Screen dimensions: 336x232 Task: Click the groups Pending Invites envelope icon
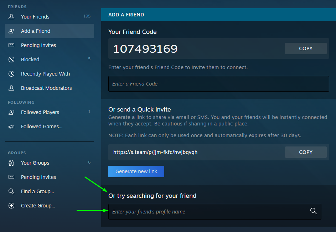[11, 177]
